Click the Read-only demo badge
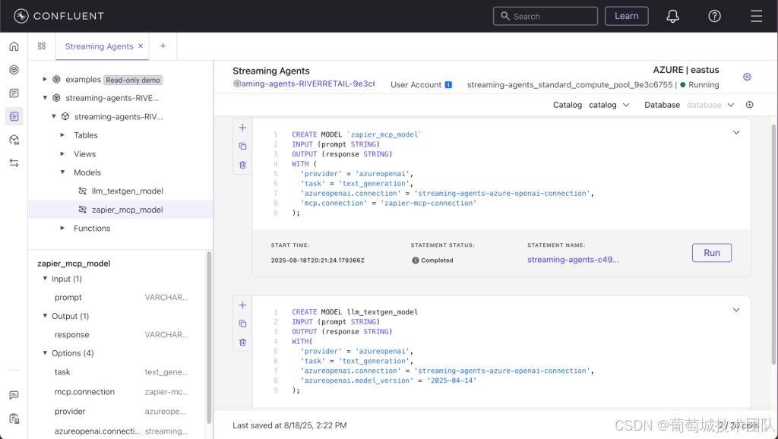 point(133,80)
